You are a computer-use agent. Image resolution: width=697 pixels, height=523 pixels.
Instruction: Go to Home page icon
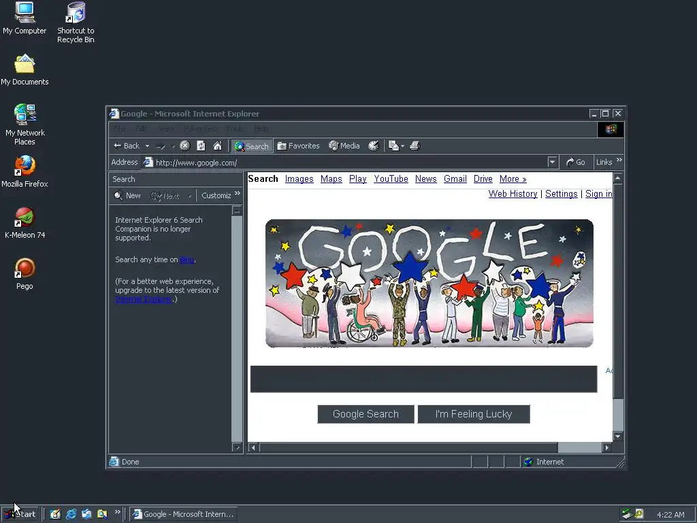click(217, 146)
